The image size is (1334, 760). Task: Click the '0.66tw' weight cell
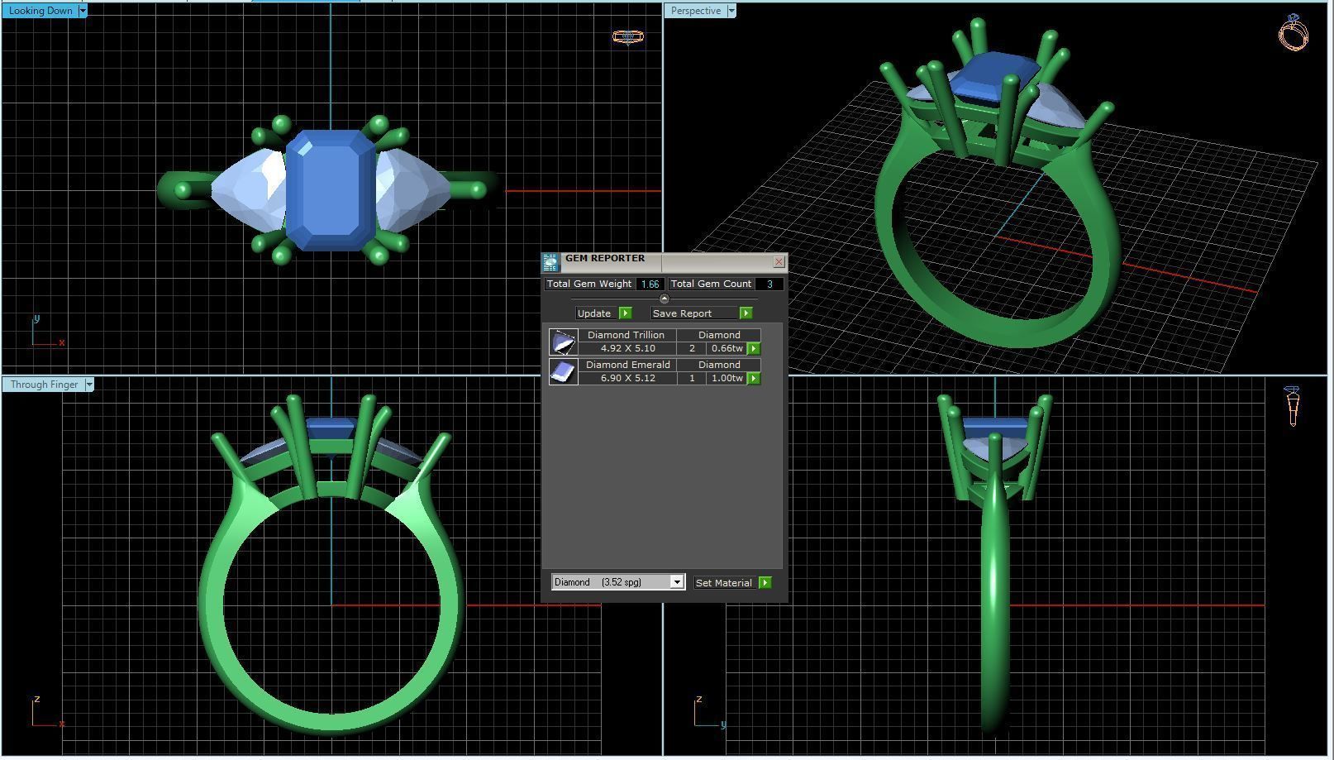click(727, 348)
